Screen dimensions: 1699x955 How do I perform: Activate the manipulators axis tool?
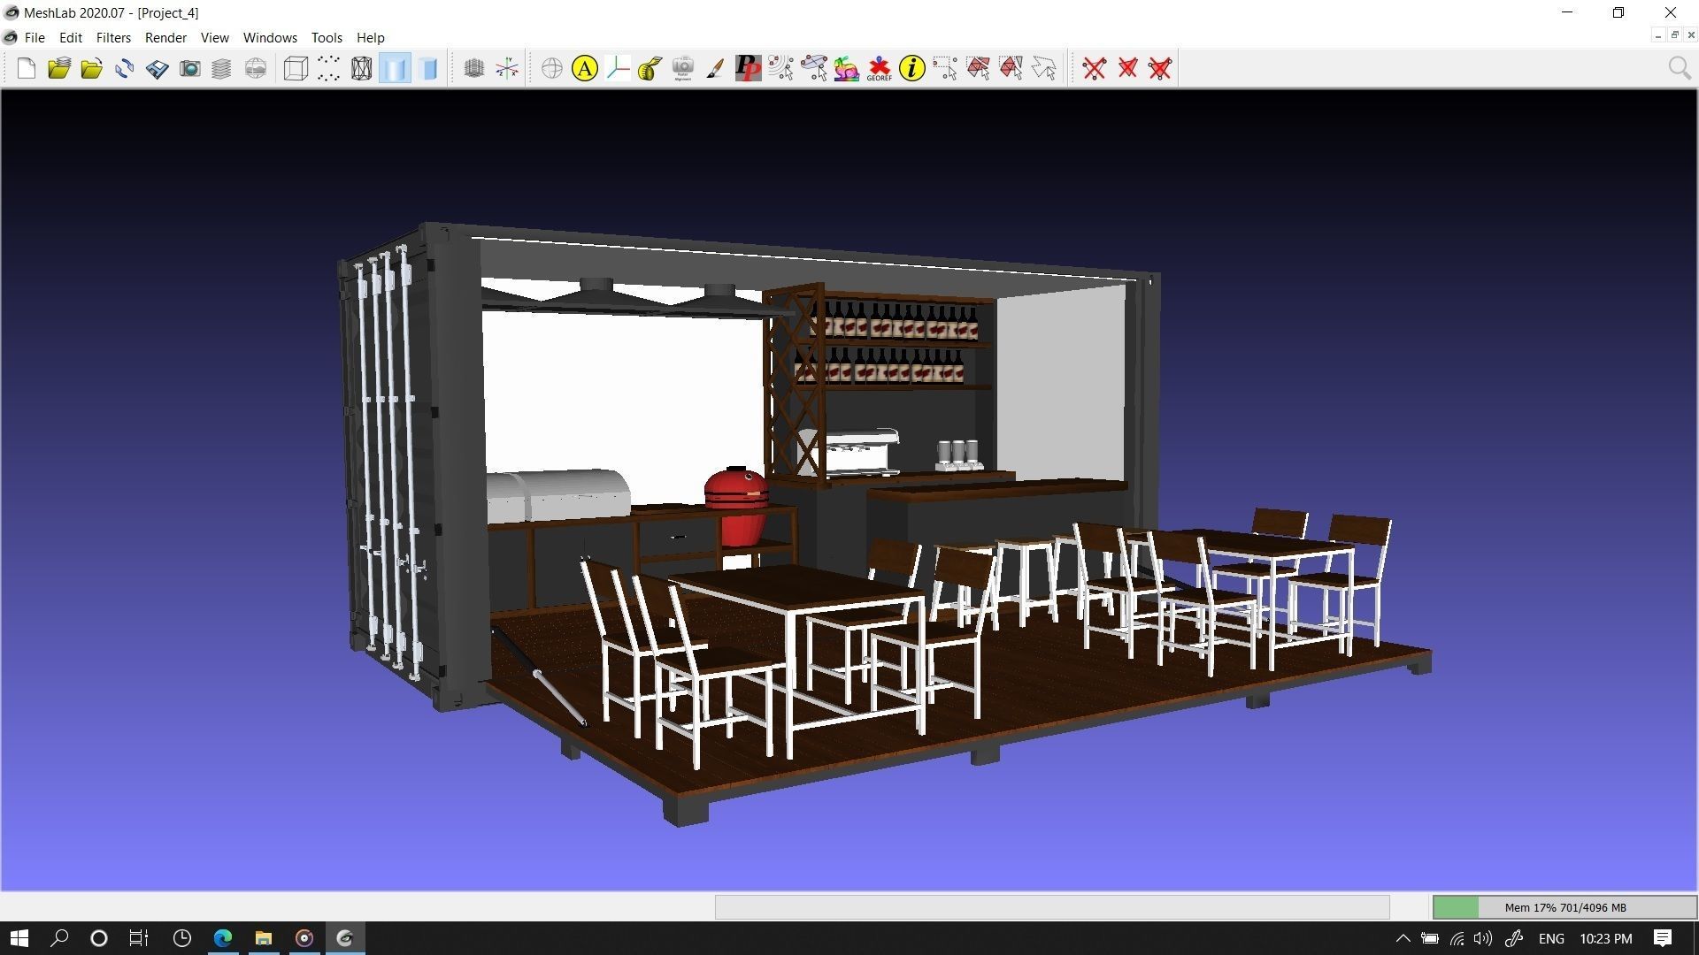[x=618, y=68]
